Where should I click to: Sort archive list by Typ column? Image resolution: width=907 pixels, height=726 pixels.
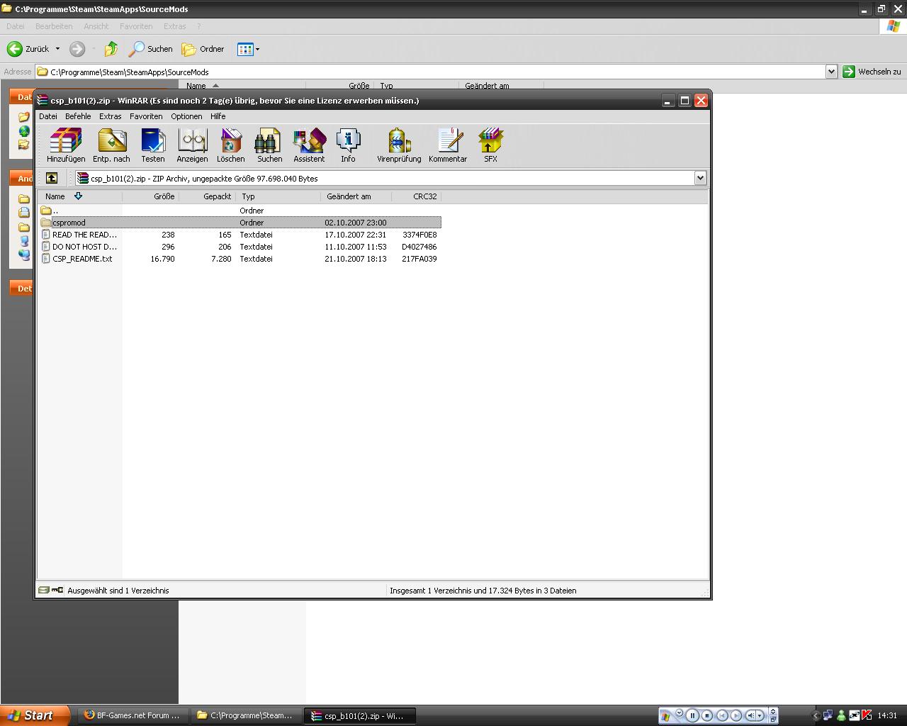point(278,196)
